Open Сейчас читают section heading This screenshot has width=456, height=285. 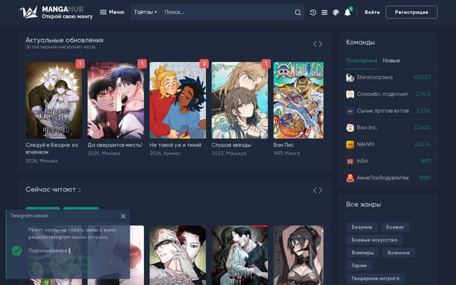pos(53,190)
